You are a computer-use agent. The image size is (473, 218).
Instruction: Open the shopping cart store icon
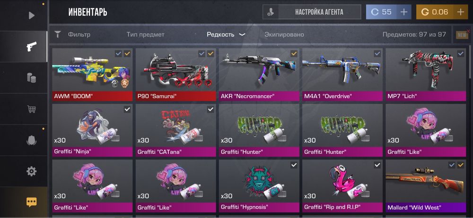pyautogui.click(x=31, y=109)
